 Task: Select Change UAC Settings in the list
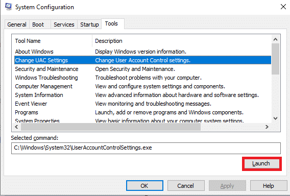142,60
